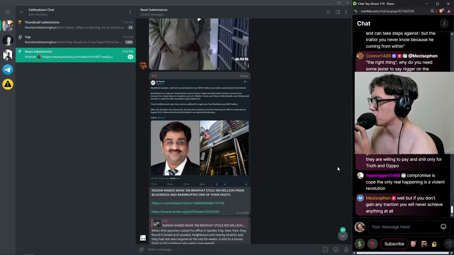Screen dimensions: 454x255
Task: Open Rumble Chat three-dot menu
Action: click(444, 23)
